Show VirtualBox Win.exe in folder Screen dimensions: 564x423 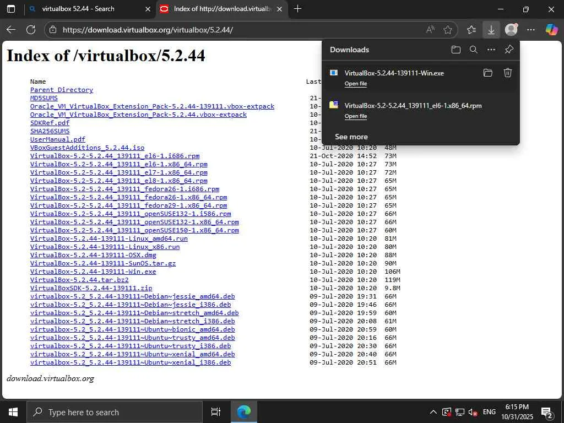[488, 73]
